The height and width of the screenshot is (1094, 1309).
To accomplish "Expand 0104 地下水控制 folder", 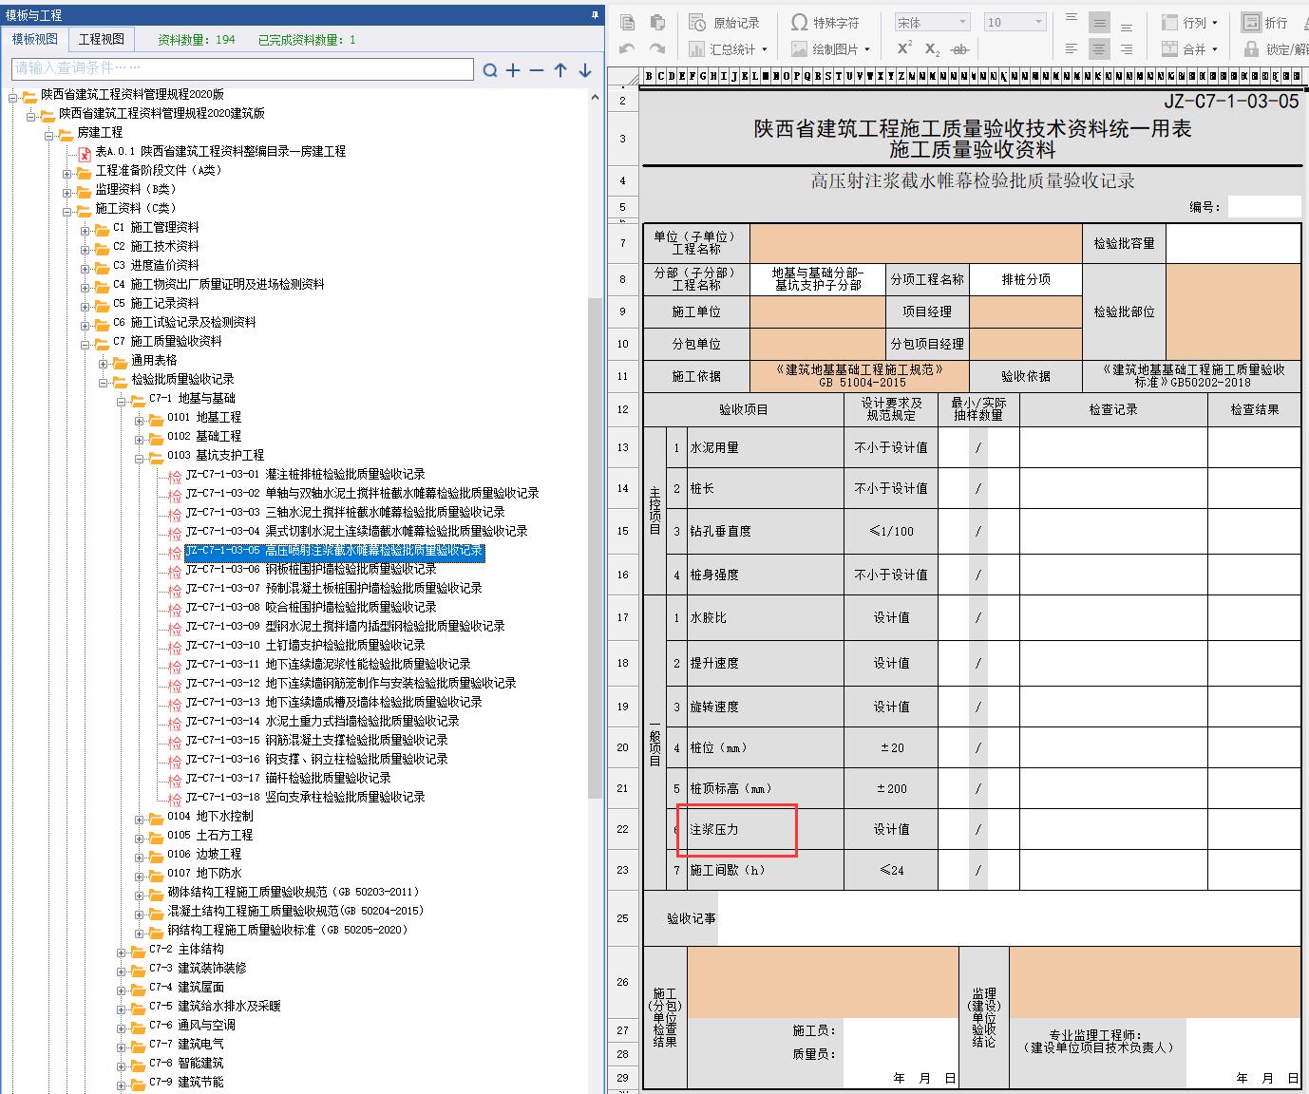I will (x=139, y=819).
